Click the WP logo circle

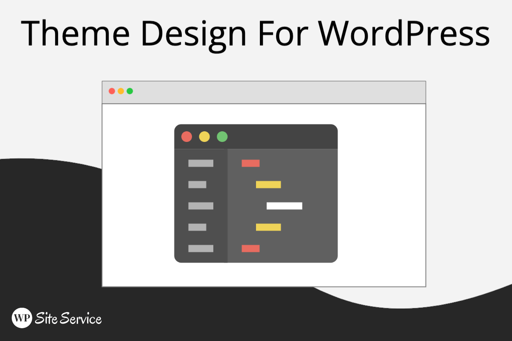click(x=22, y=318)
